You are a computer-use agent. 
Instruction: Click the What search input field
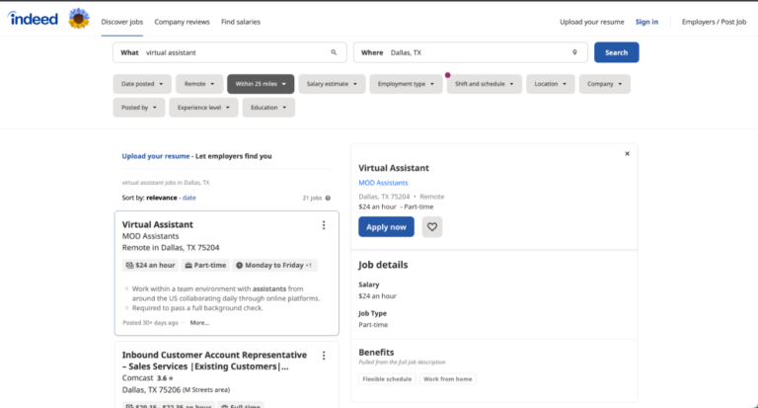click(230, 52)
